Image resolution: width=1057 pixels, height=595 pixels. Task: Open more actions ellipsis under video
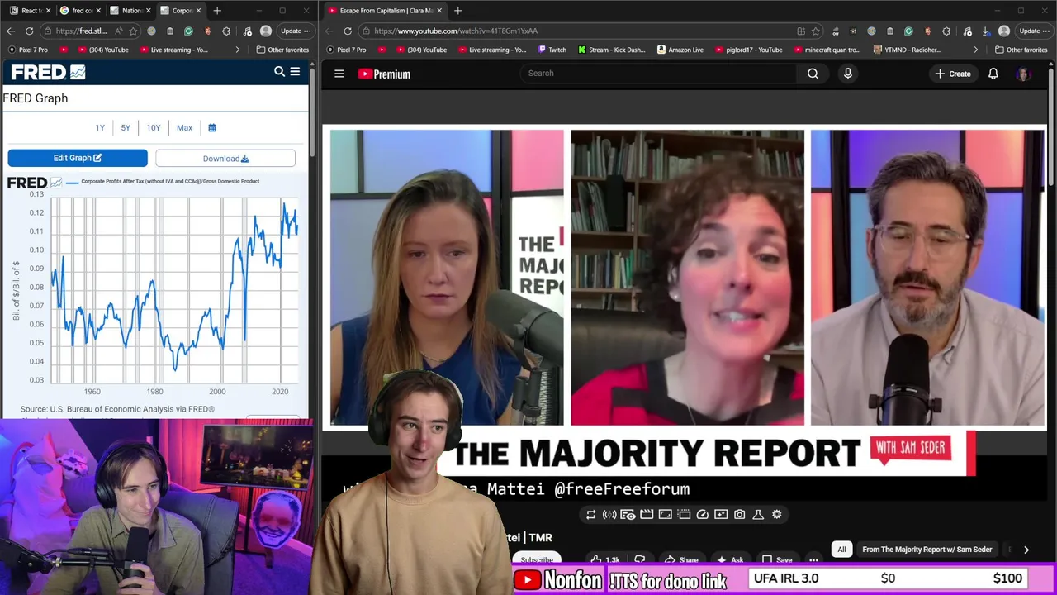point(813,559)
